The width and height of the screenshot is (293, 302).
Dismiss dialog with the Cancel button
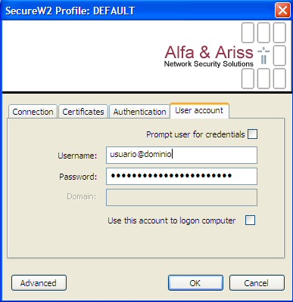click(257, 283)
